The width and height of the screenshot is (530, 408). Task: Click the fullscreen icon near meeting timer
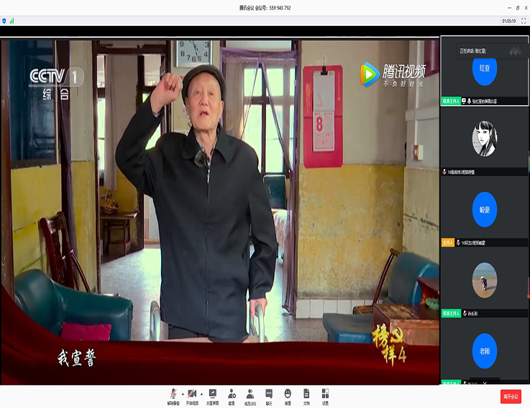(524, 21)
